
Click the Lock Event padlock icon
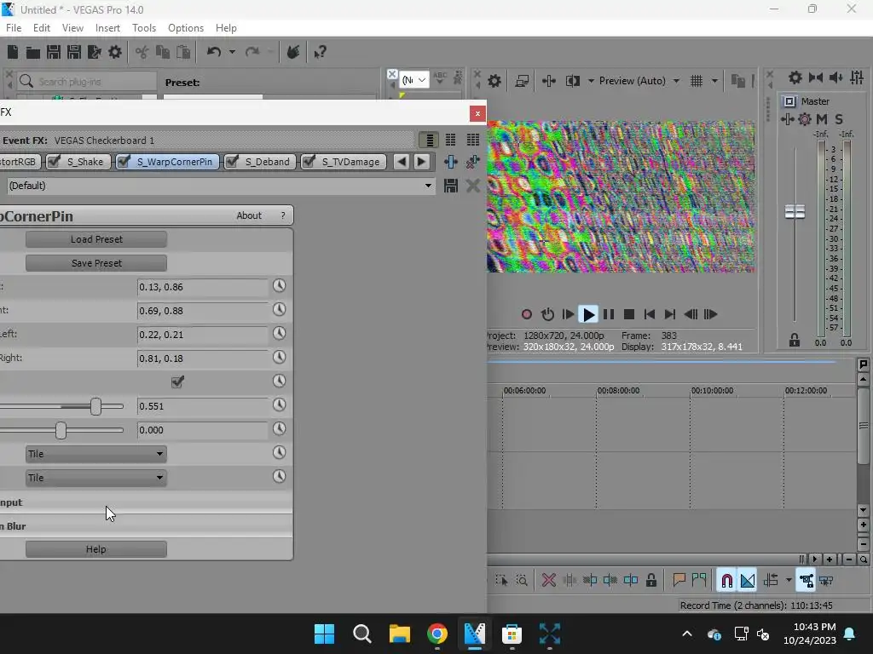pyautogui.click(x=650, y=581)
